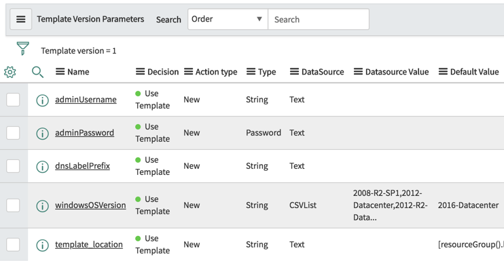The image size is (504, 261).
Task: Open Action type column options icon
Action: point(188,71)
